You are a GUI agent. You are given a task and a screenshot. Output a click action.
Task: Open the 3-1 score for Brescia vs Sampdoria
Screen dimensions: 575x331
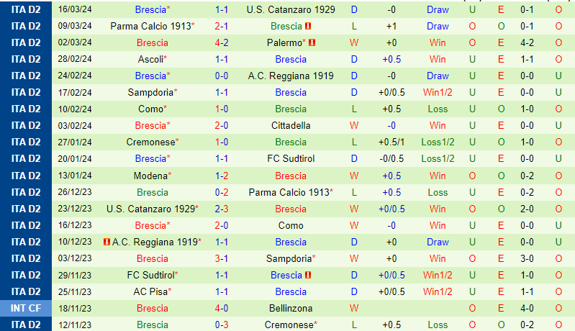pyautogui.click(x=222, y=258)
